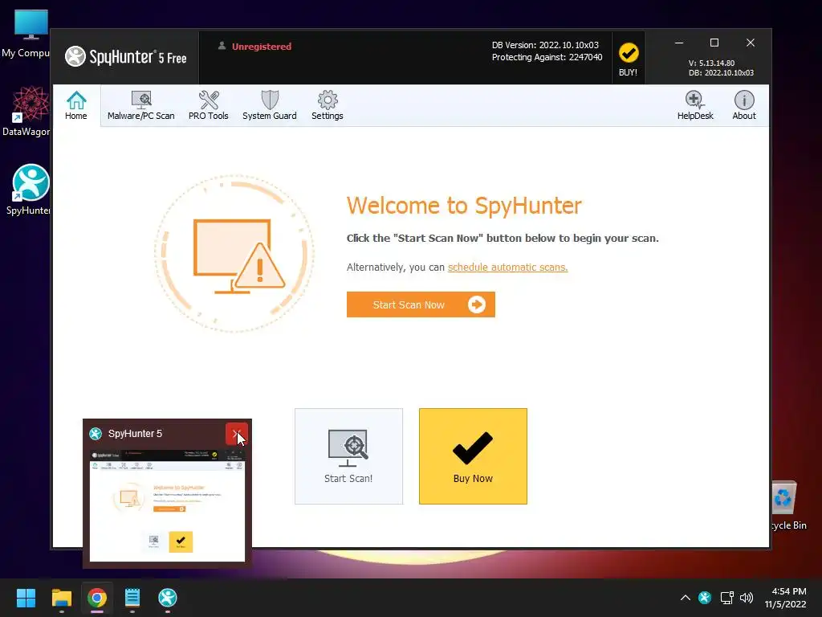Open Google Chrome from the taskbar
This screenshot has height=617, width=822.
(97, 598)
